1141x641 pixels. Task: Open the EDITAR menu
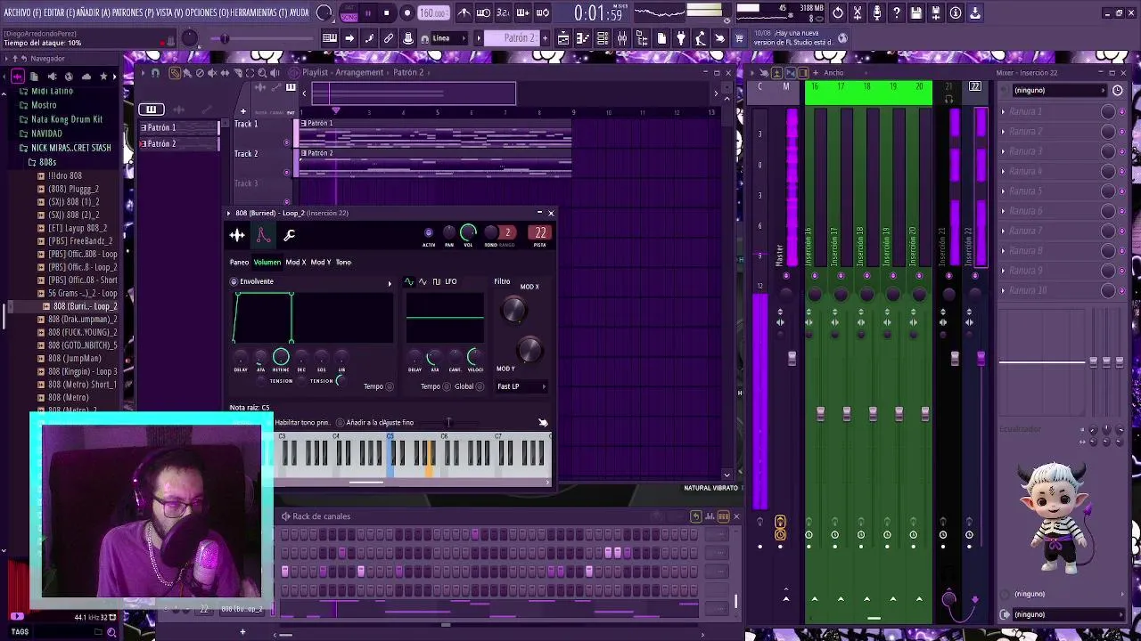click(x=58, y=12)
